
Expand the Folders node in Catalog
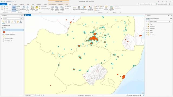click(147, 33)
